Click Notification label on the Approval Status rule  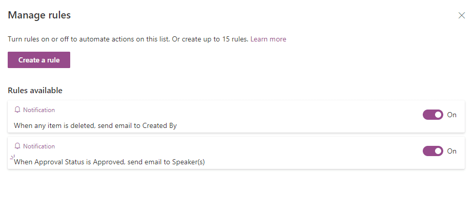39,146
